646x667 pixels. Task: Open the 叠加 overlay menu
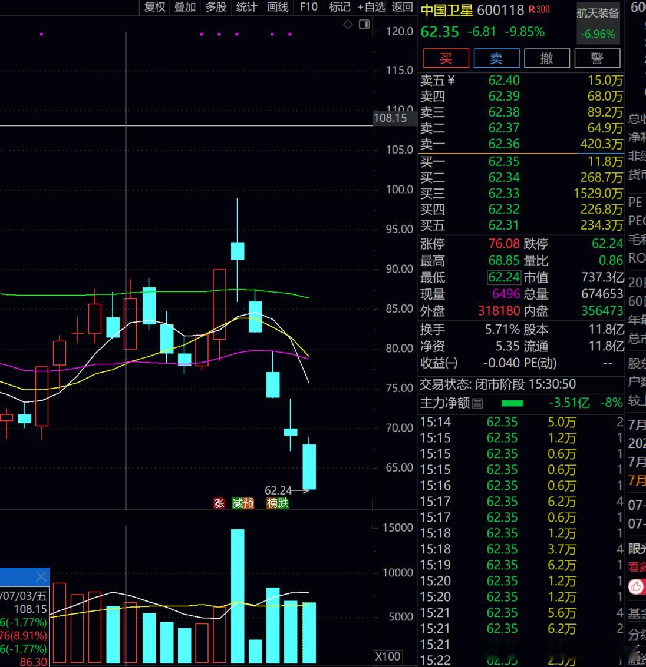pos(185,7)
